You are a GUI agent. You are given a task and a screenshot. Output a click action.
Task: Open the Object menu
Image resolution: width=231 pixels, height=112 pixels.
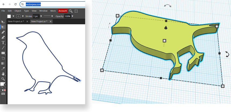tap(18, 11)
